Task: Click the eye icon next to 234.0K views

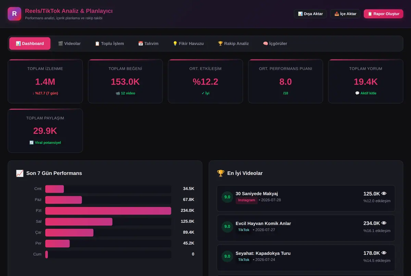Action: (x=384, y=223)
